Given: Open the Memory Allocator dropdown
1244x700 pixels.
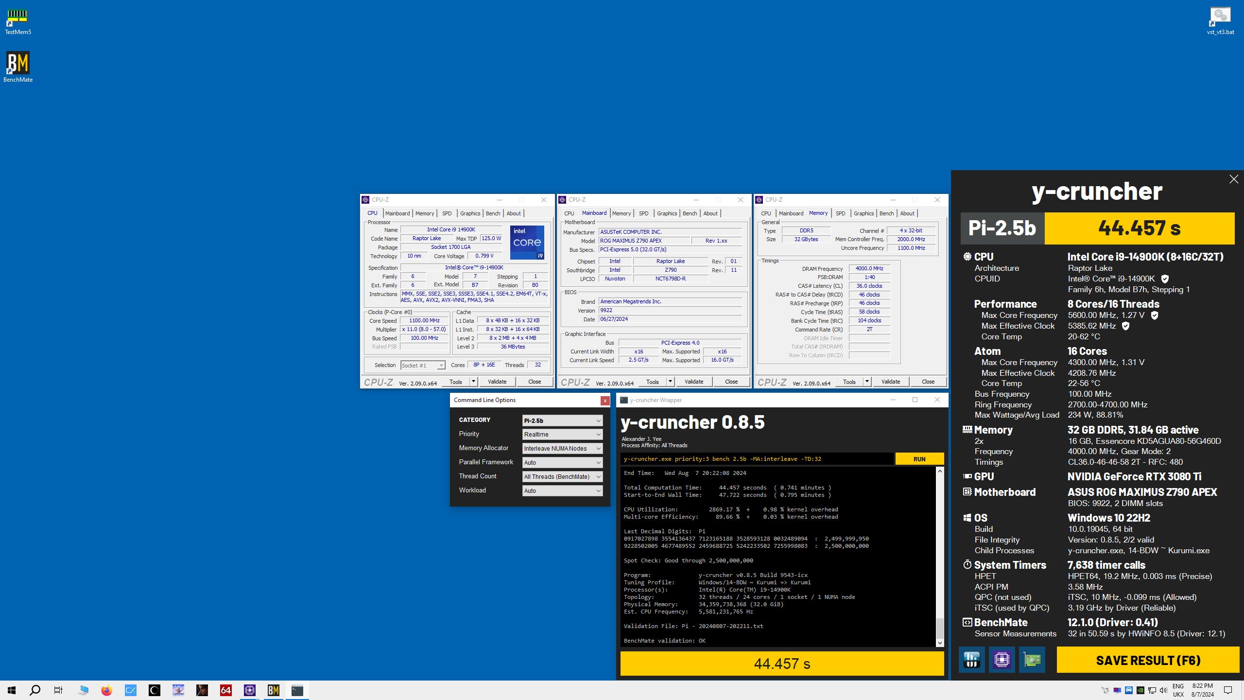Looking at the screenshot, I should [x=562, y=449].
